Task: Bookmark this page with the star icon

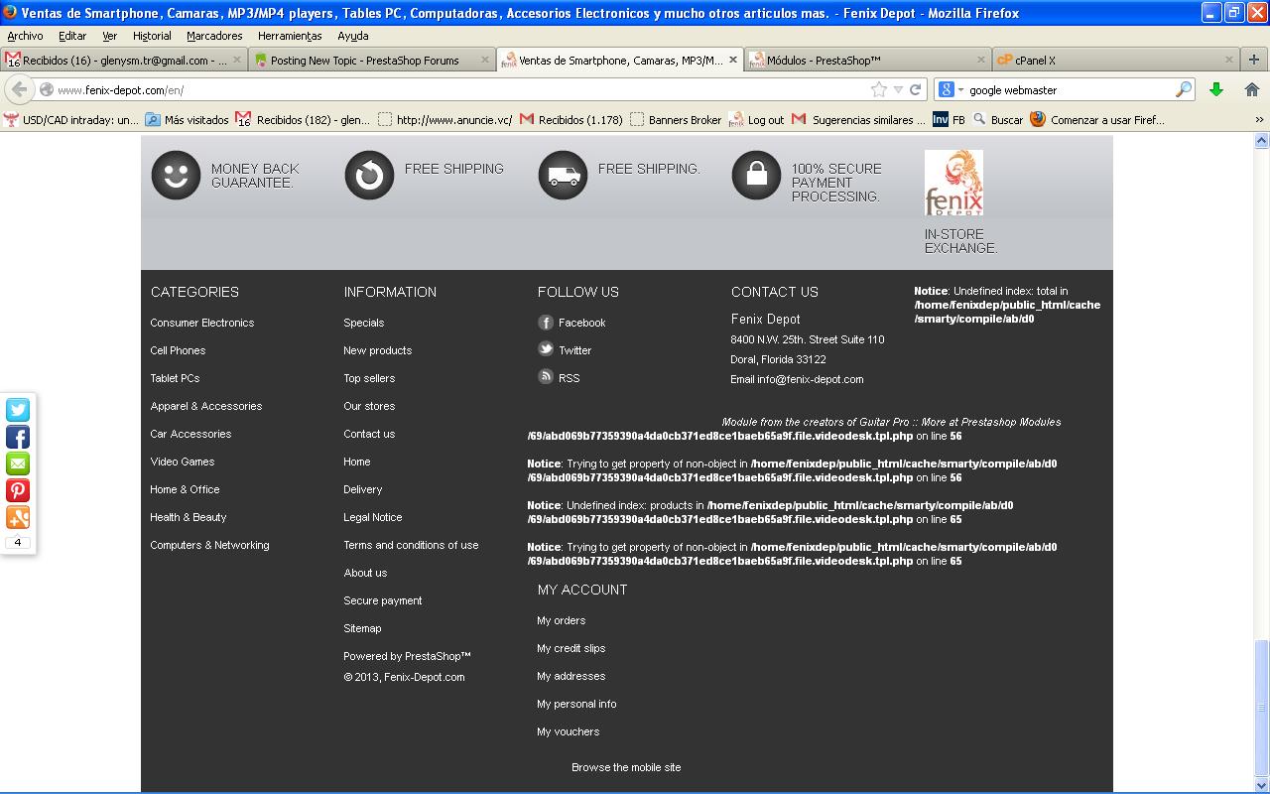Action: pyautogui.click(x=878, y=89)
